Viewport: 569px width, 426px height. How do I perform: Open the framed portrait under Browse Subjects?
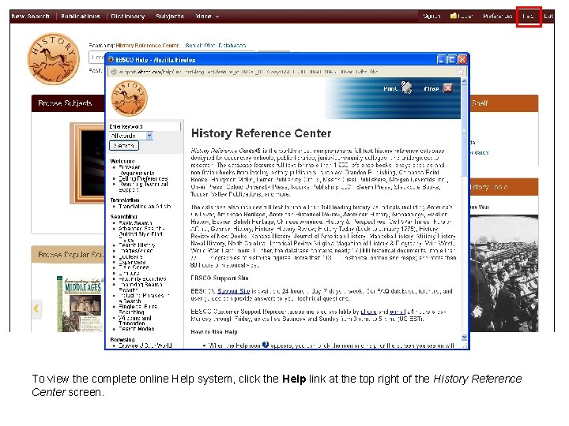tap(87, 163)
